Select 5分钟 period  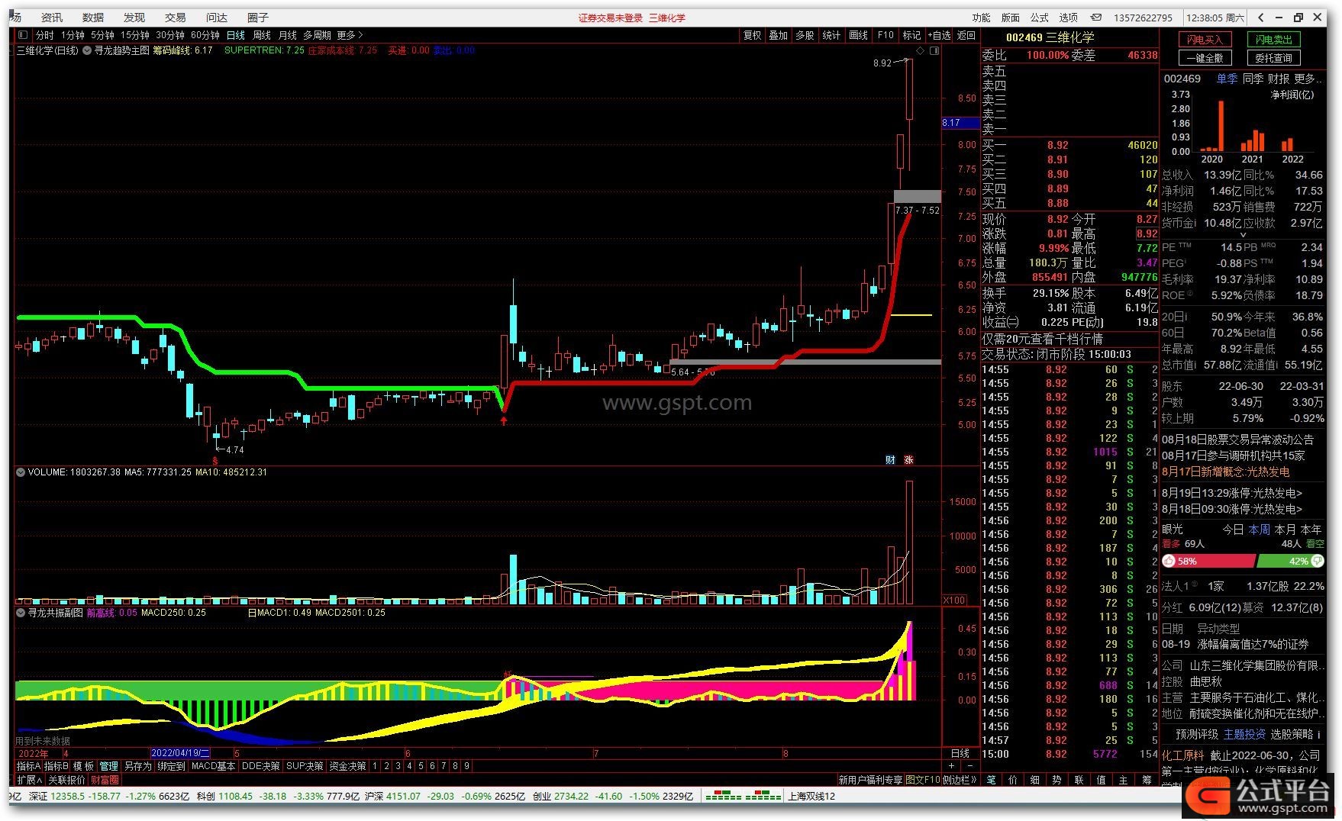coord(102,35)
